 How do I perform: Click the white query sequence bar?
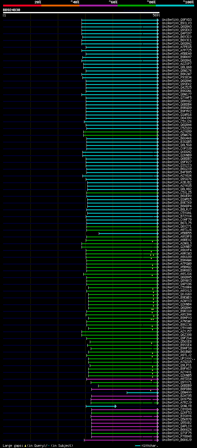(x=81, y=13)
